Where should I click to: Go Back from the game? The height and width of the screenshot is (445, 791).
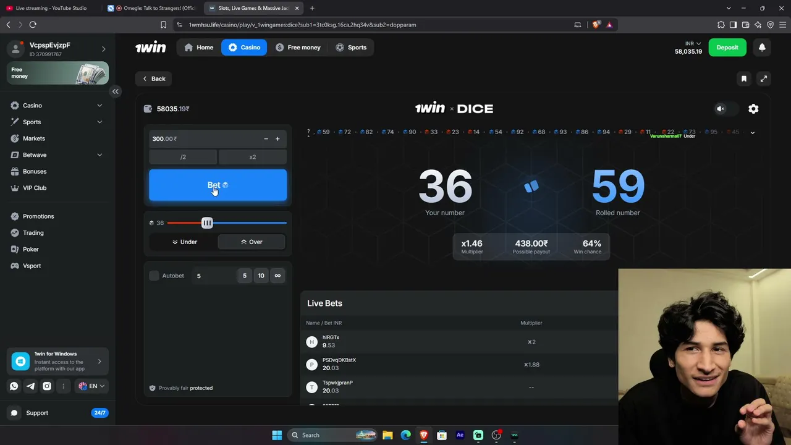click(154, 78)
